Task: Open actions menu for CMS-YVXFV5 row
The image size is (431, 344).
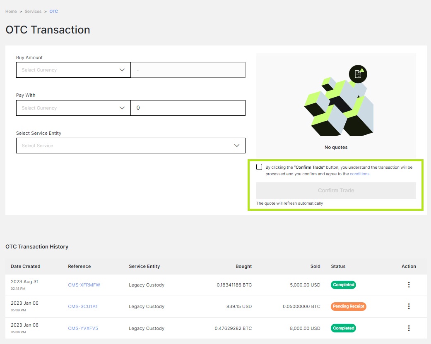Action: 409,328
